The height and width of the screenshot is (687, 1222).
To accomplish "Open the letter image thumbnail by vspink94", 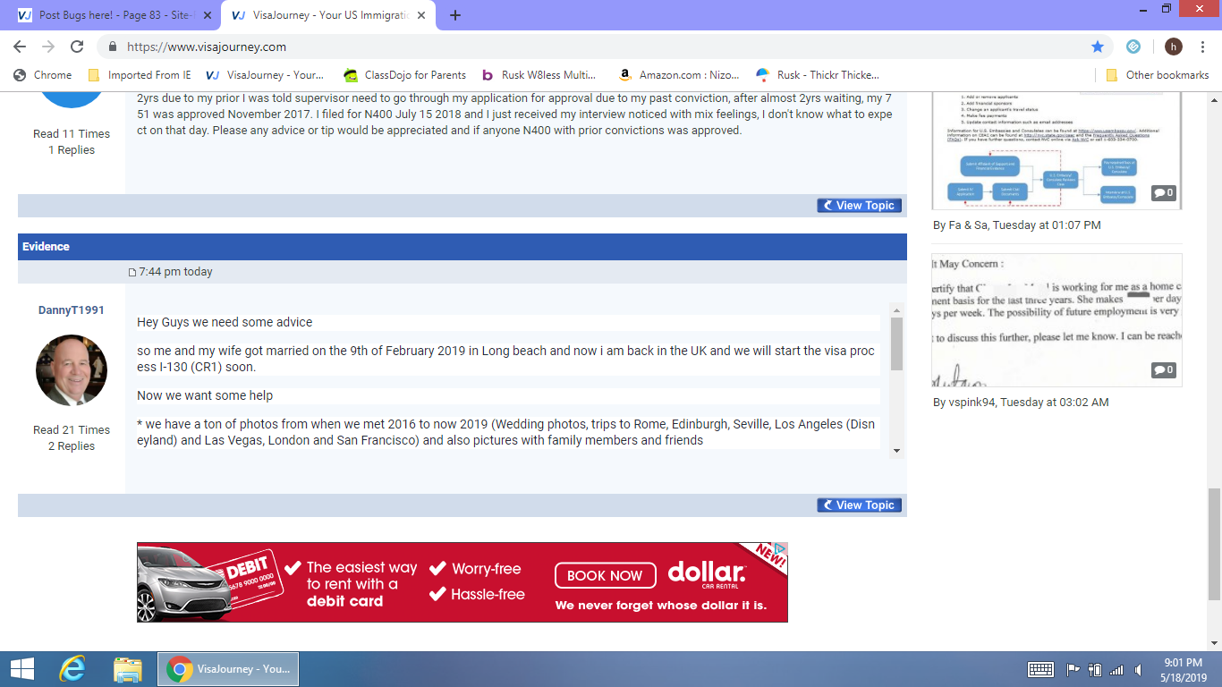I will click(1057, 319).
